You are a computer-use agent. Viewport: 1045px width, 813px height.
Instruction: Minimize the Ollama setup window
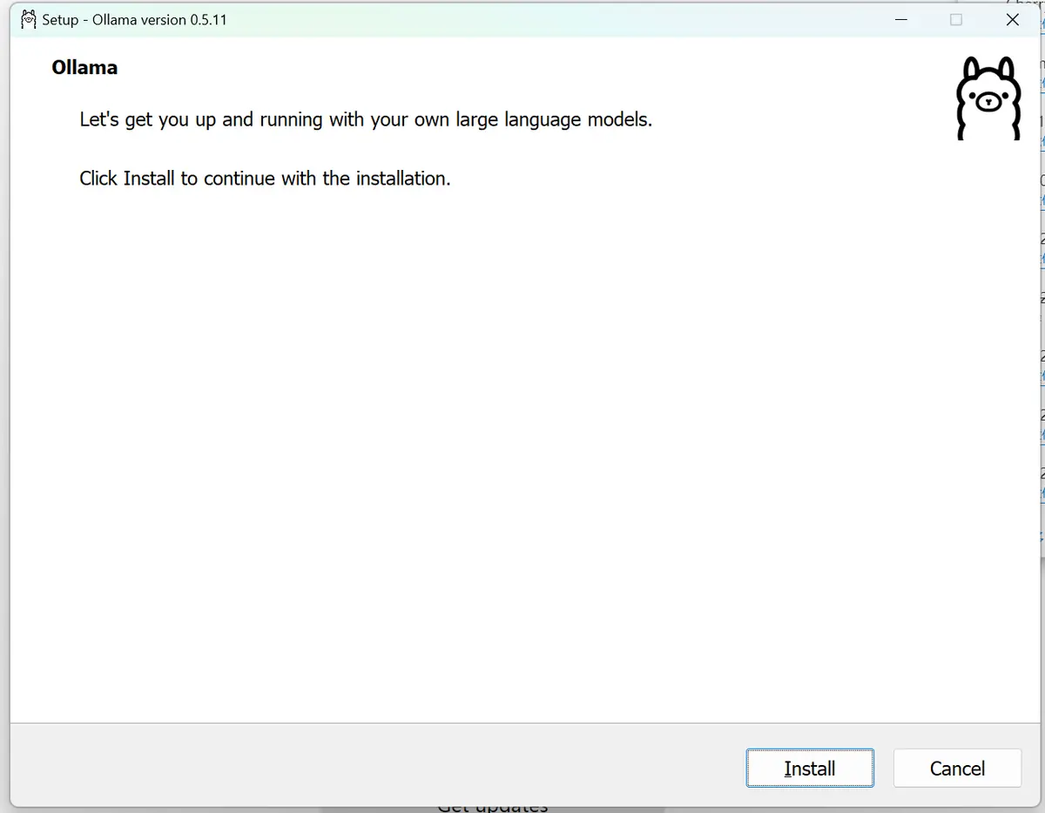(900, 19)
